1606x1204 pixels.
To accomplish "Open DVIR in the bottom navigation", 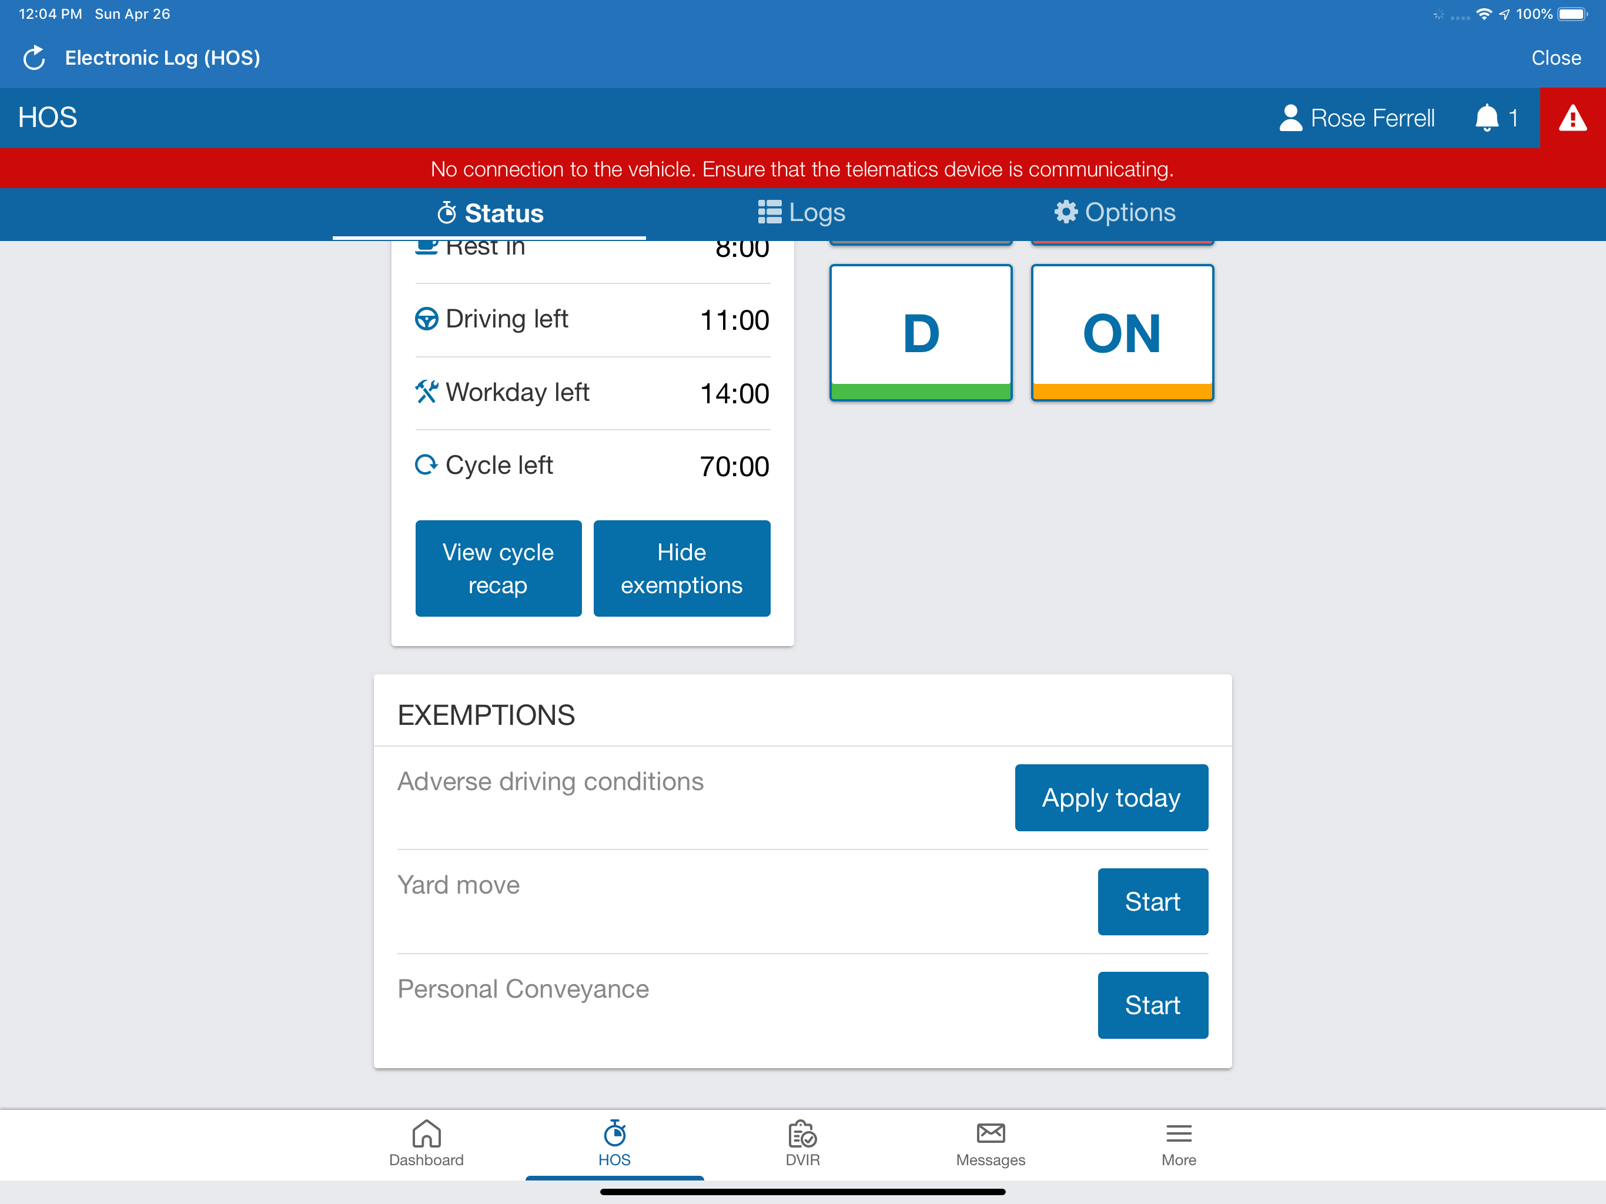I will click(802, 1143).
